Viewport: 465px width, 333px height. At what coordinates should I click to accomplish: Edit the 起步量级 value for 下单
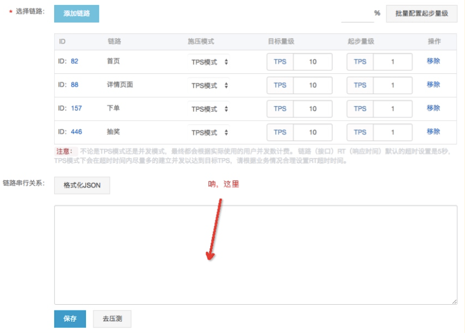(x=393, y=109)
